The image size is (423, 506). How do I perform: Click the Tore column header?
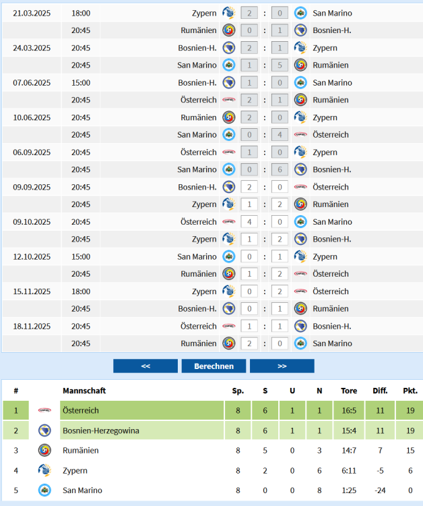pos(349,391)
